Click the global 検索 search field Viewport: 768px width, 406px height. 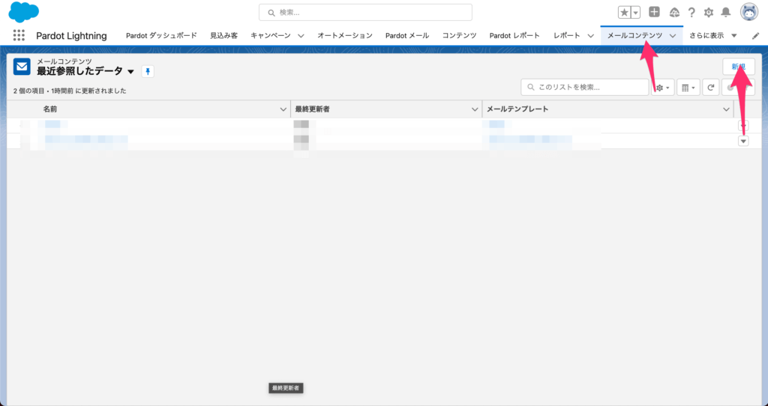click(x=365, y=12)
